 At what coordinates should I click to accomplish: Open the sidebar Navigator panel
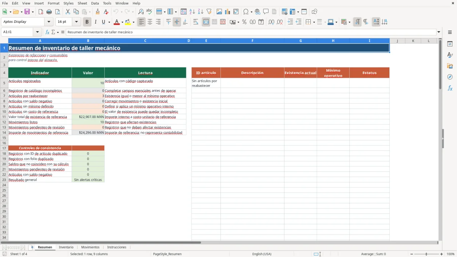click(450, 77)
